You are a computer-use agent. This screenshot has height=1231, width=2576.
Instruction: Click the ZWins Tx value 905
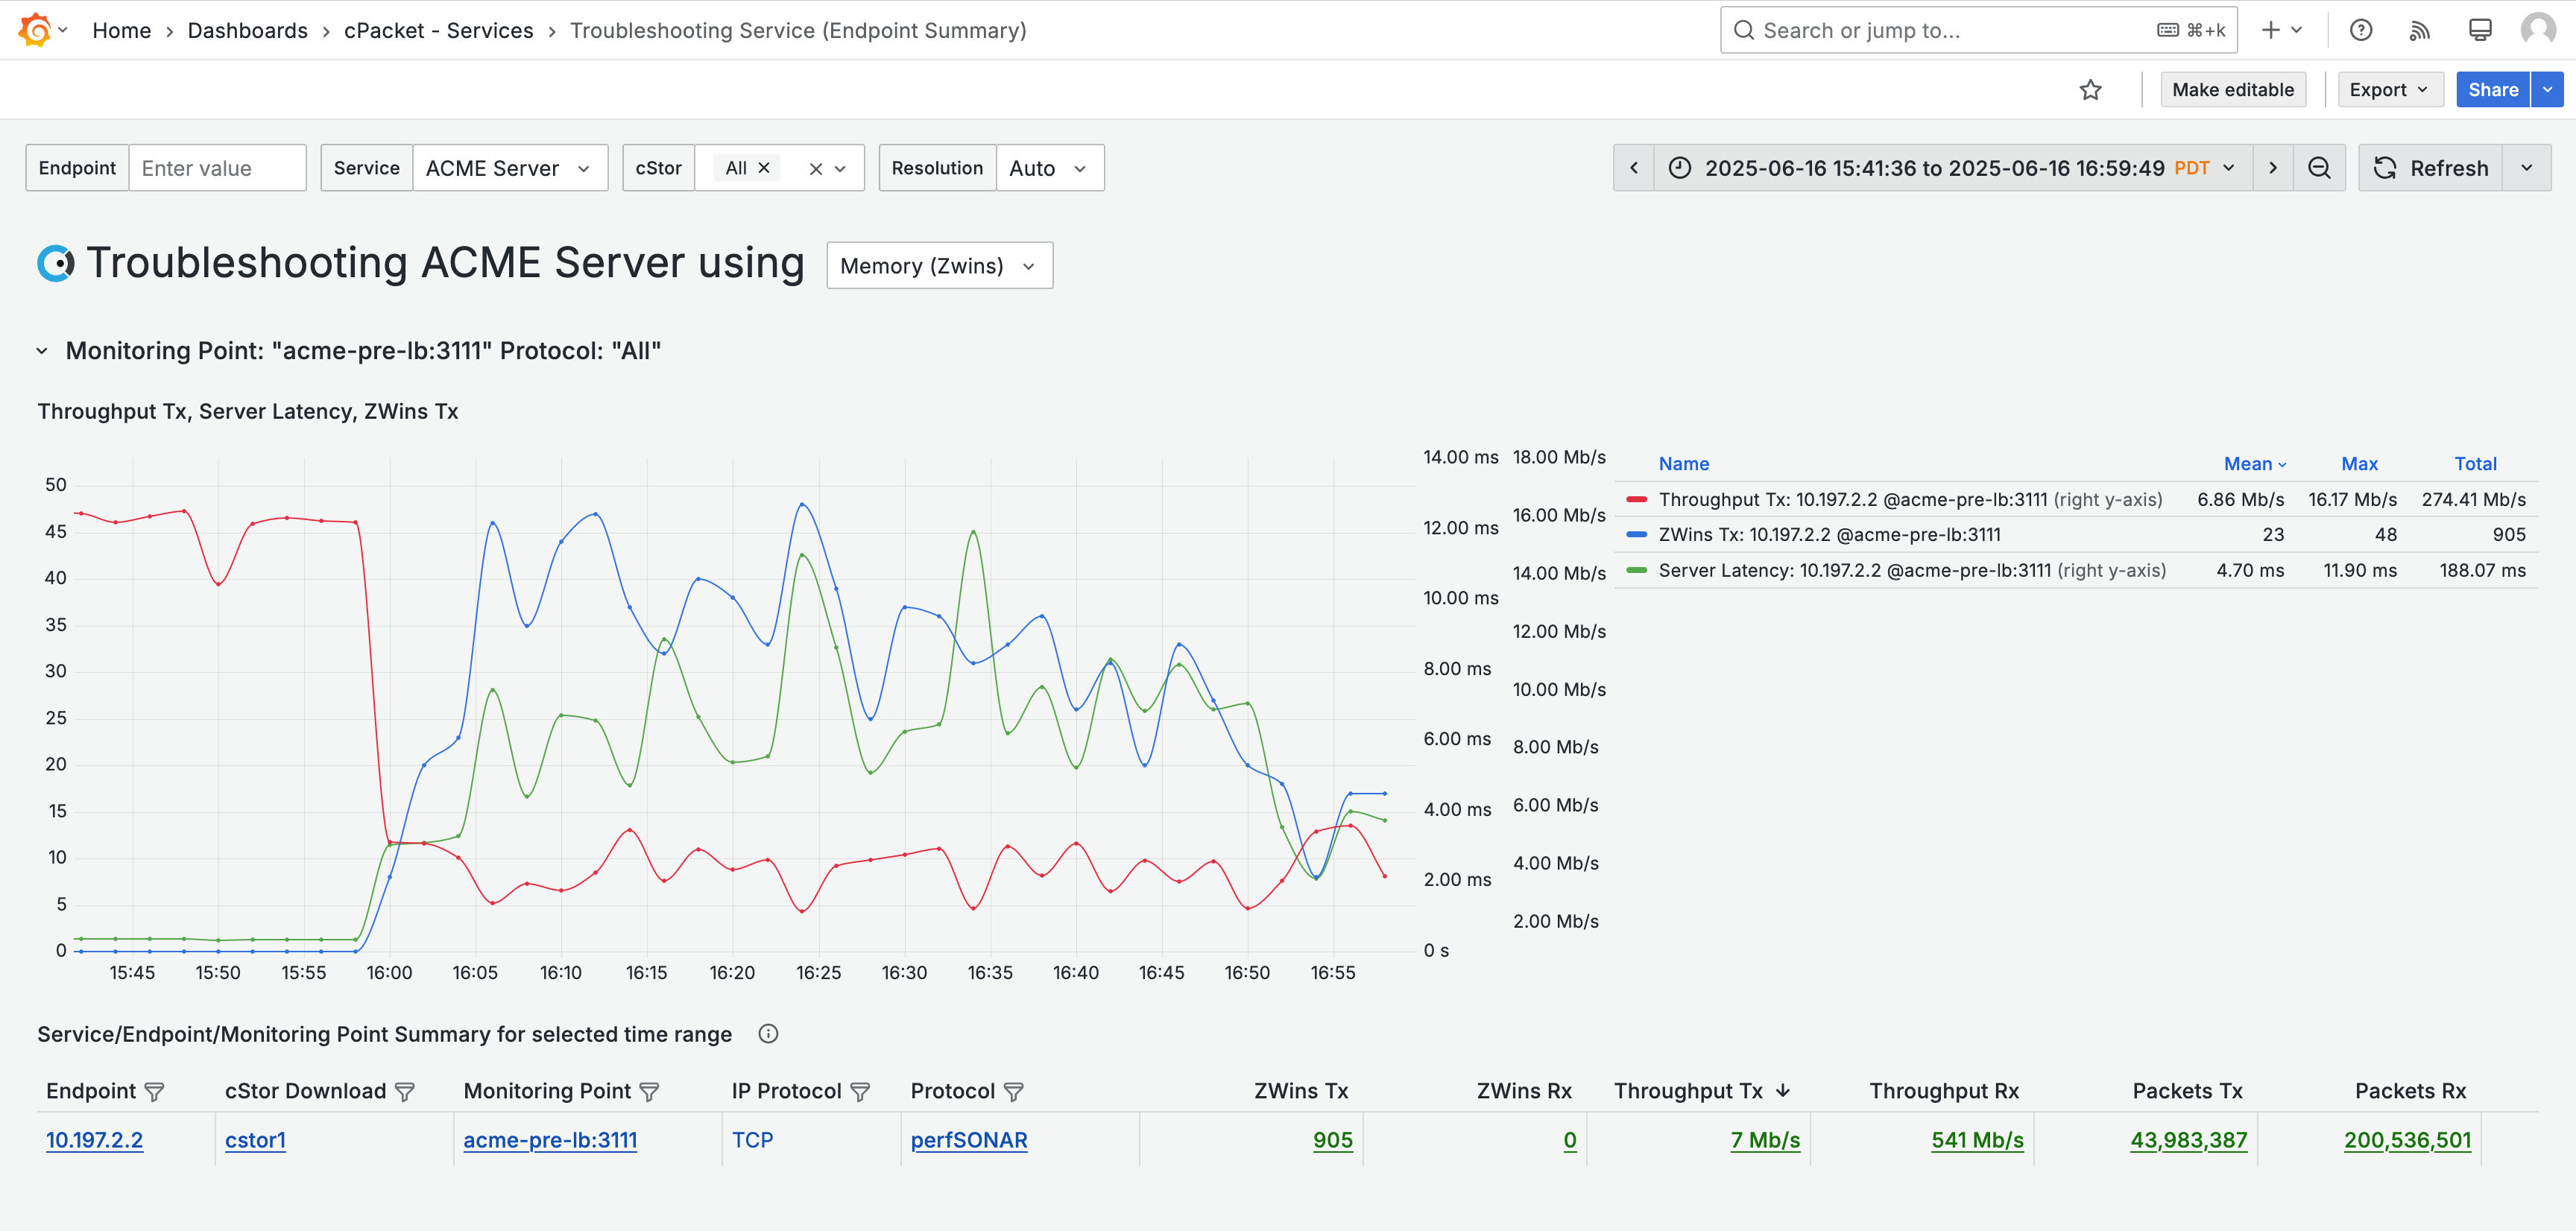[1332, 1140]
